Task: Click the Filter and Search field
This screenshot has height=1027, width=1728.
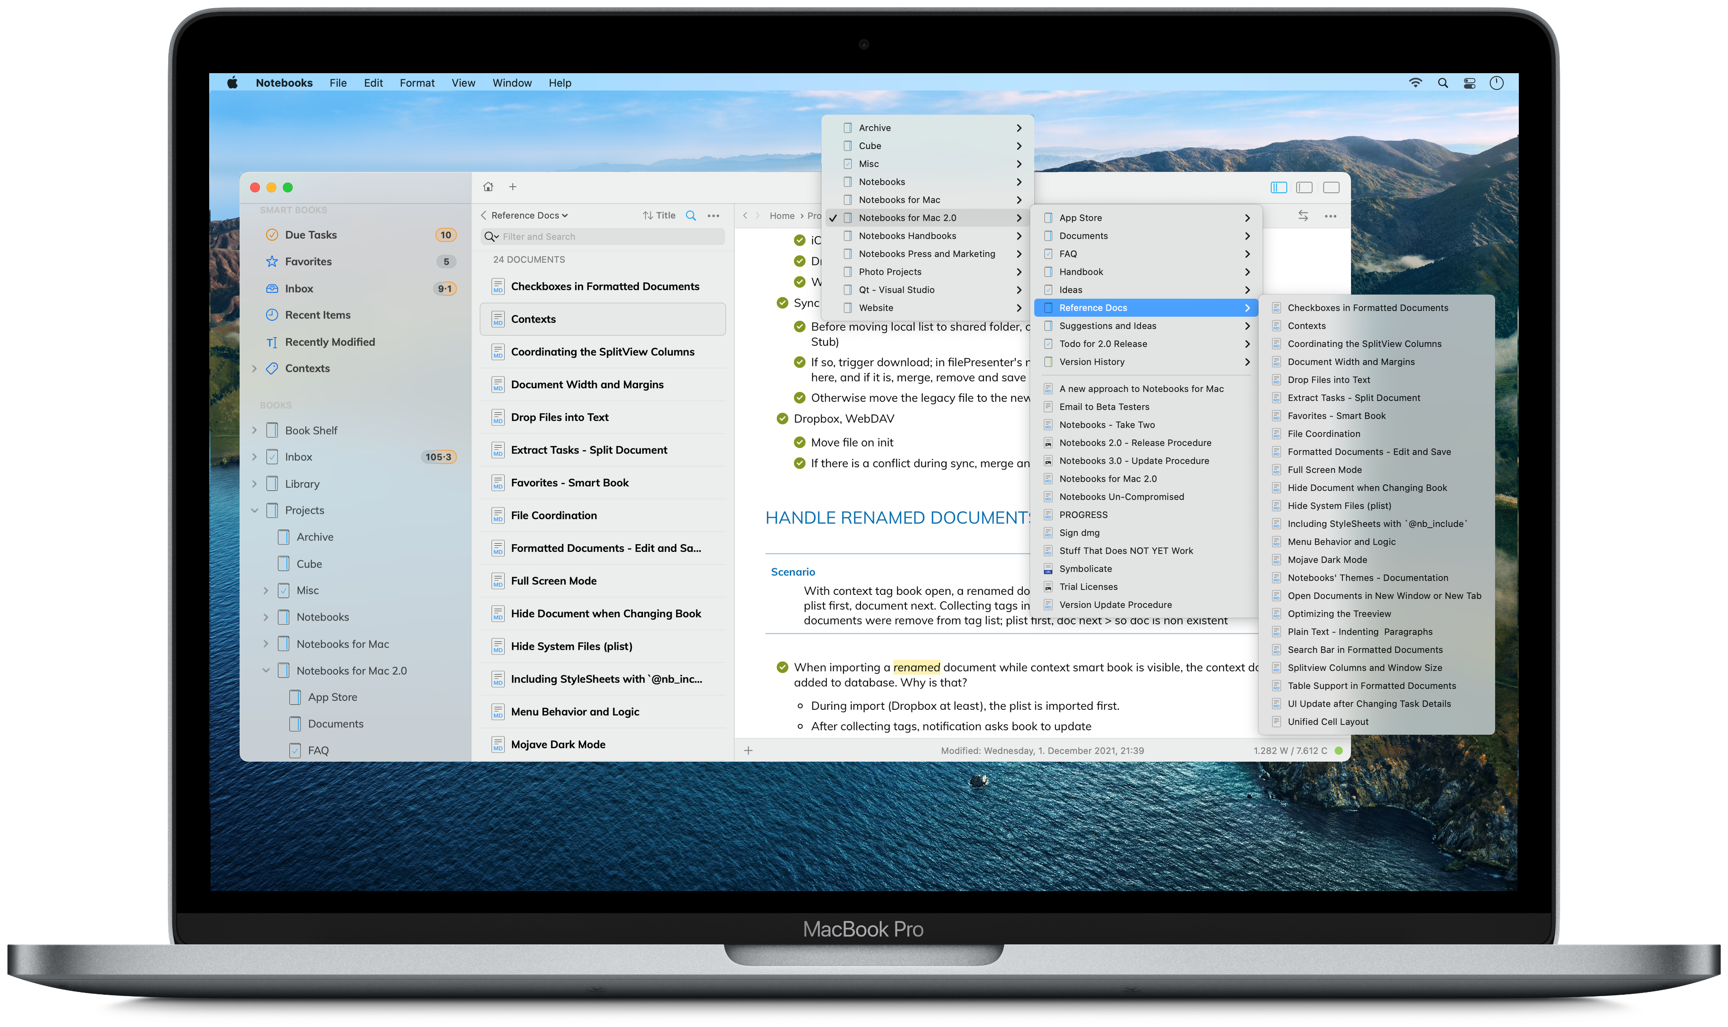Action: 603,237
